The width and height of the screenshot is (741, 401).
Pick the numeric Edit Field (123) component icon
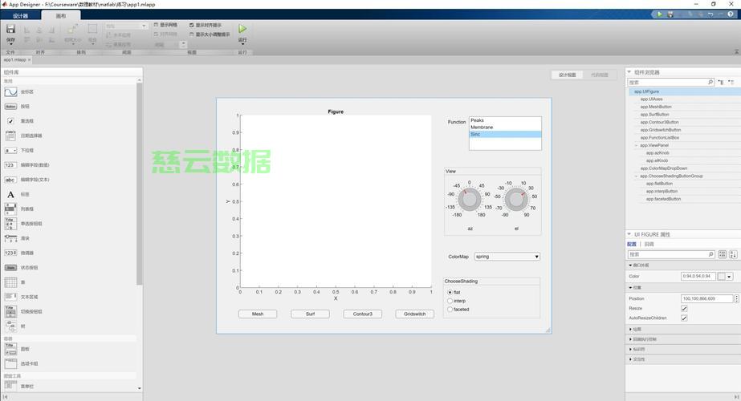tap(11, 165)
